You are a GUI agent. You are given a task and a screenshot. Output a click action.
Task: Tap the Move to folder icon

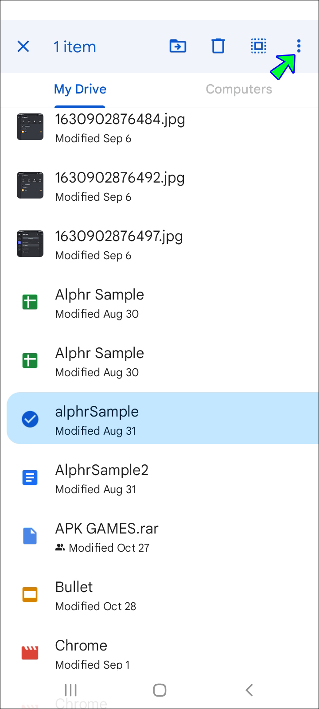tap(178, 46)
